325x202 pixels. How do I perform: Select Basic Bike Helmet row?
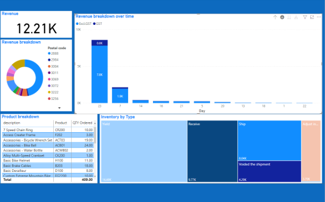pos(47,160)
